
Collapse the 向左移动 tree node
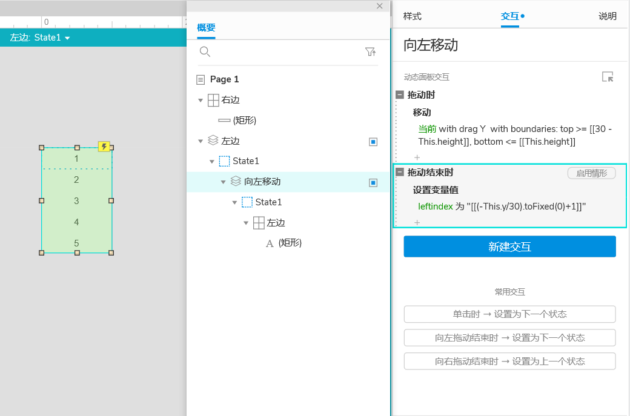223,182
